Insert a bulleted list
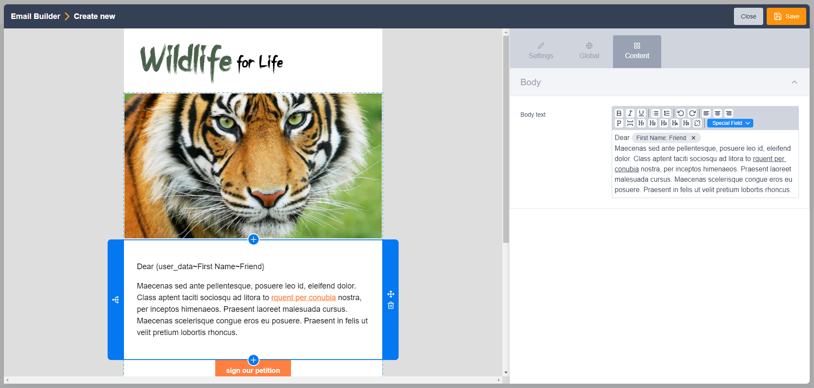This screenshot has height=388, width=814. tap(656, 113)
